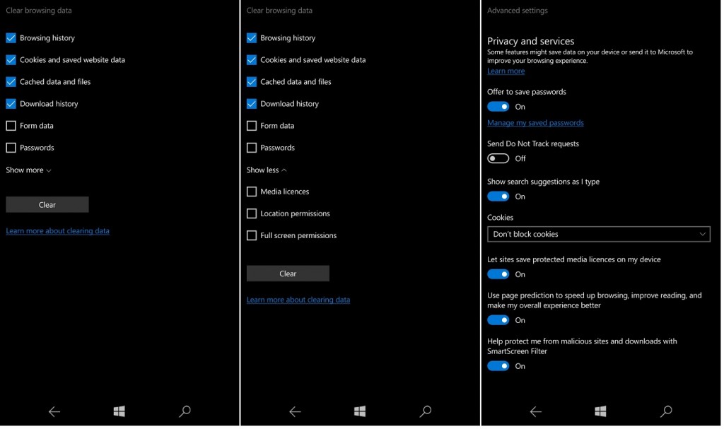
Task: Tap the search icon in Advanced settings screen
Action: coord(666,411)
